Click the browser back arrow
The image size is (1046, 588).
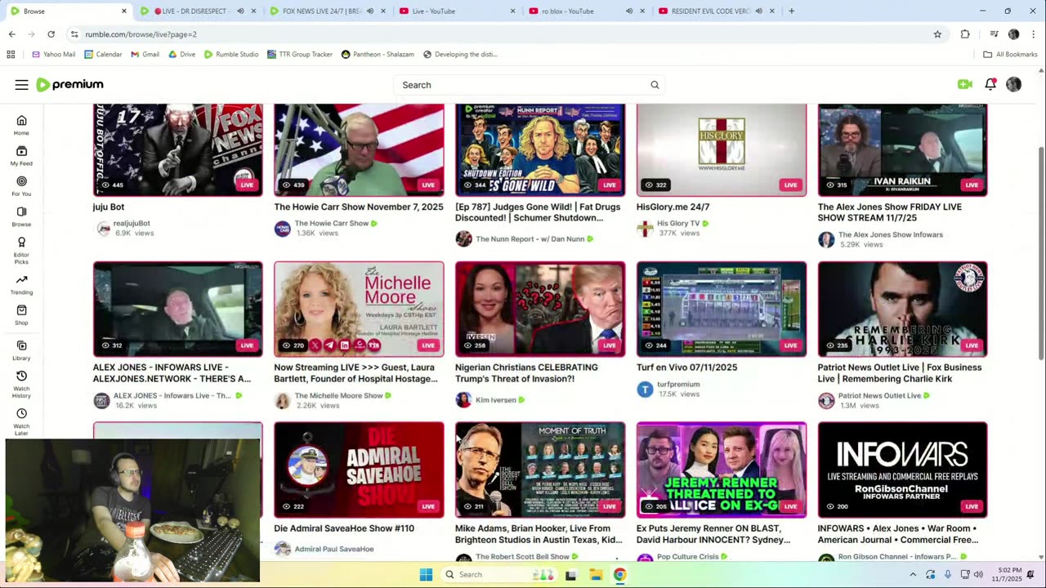click(11, 34)
